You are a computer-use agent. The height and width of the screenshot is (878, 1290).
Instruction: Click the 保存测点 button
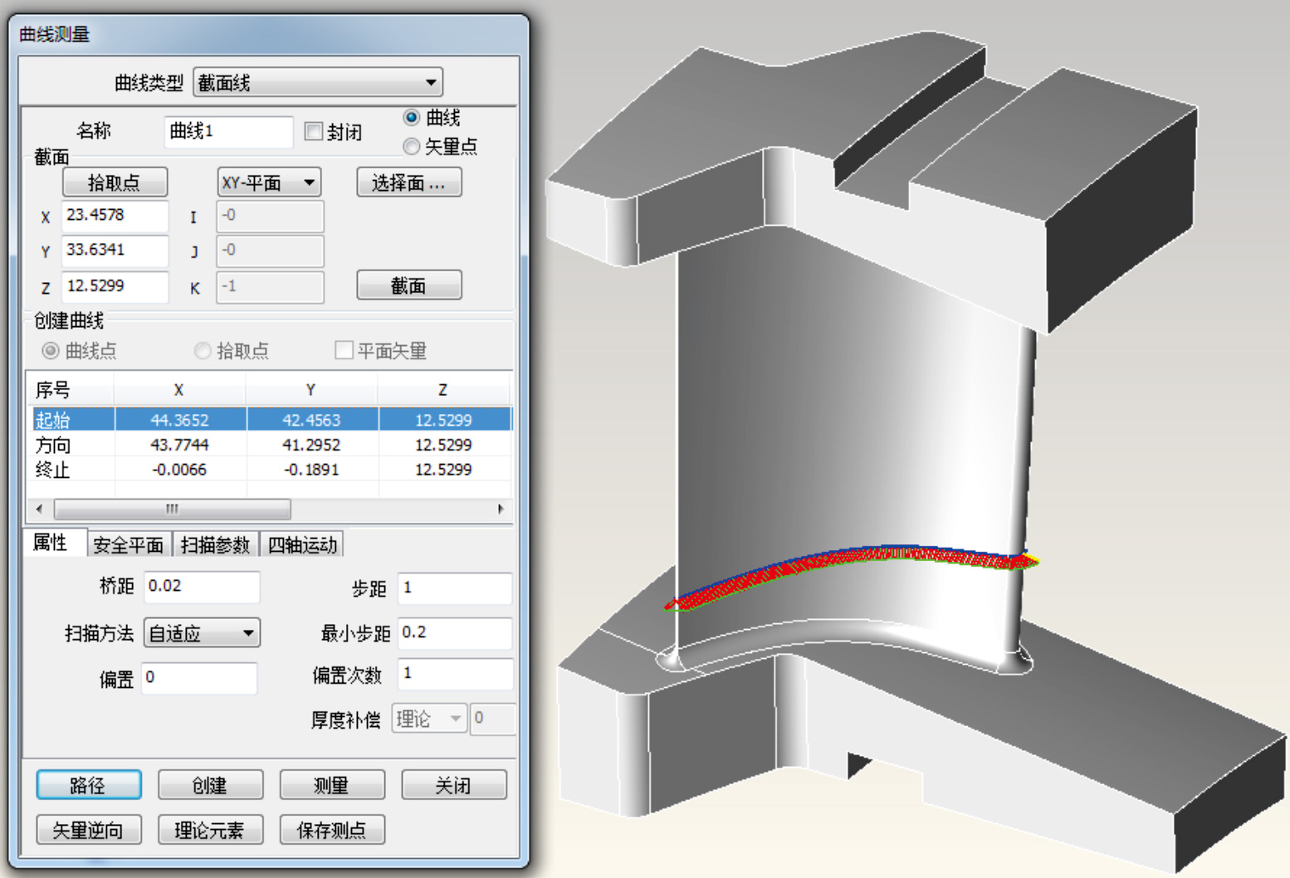pos(331,830)
